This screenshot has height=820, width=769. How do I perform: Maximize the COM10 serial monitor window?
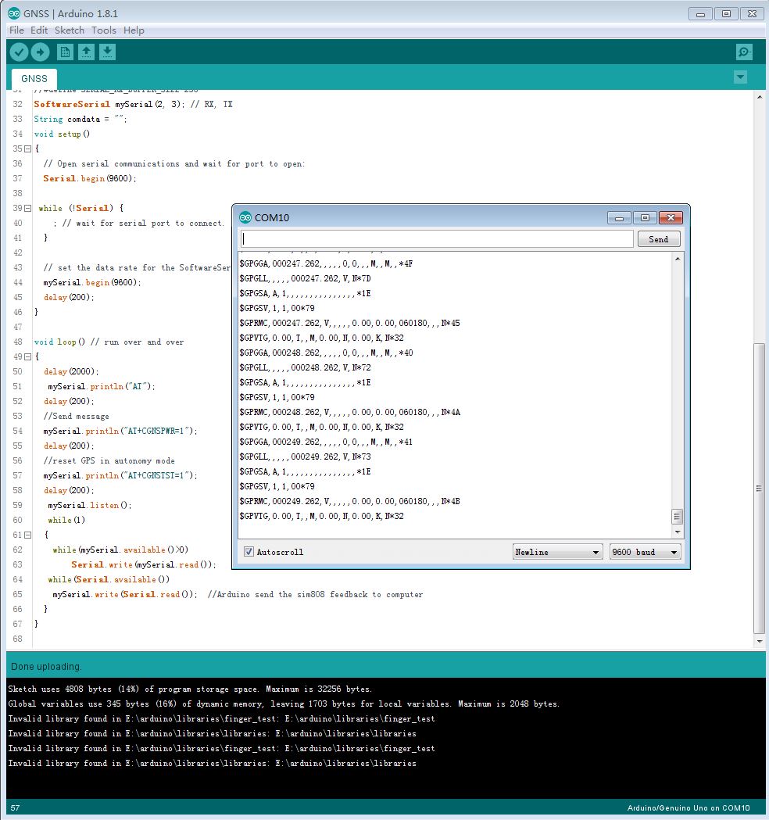coord(645,217)
